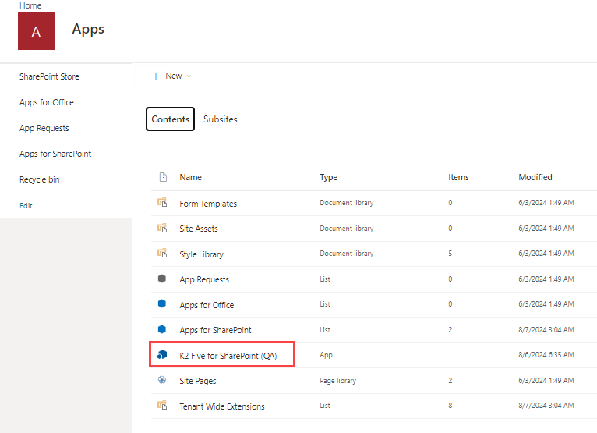Screen dimensions: 597x433
Task: Click the Site Pages library icon
Action: 163,381
